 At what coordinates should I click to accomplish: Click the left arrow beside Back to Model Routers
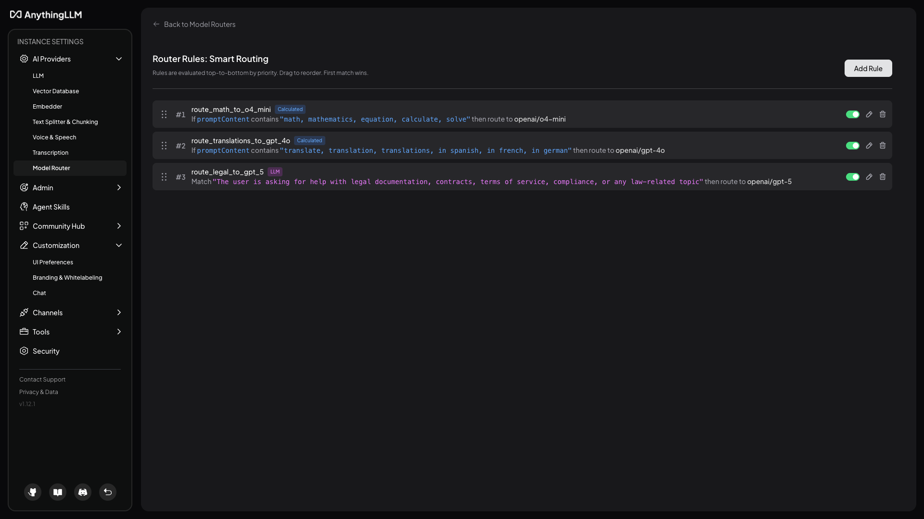(x=156, y=24)
